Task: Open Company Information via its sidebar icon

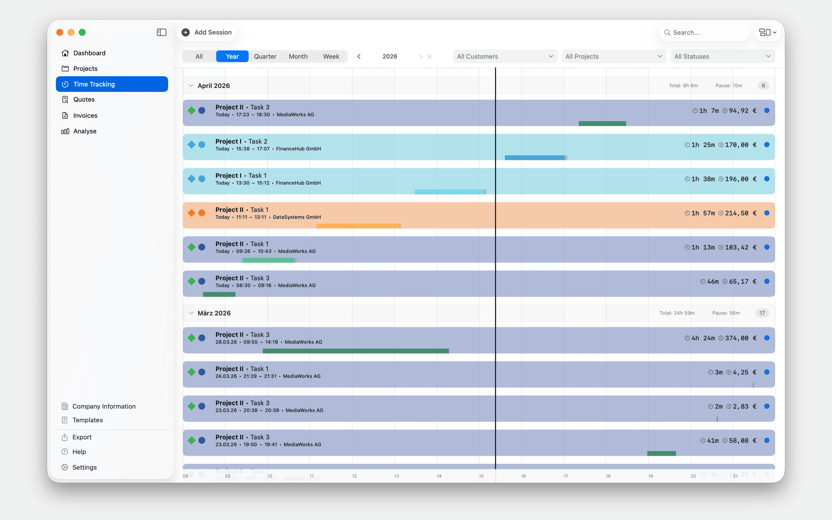Action: pos(65,406)
